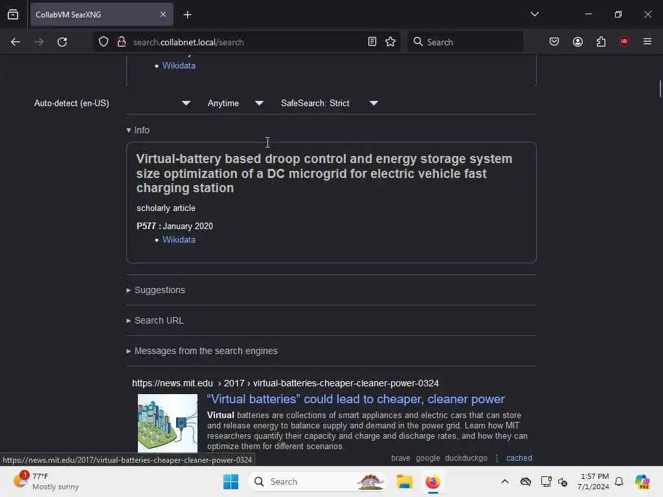Open the Firefox hamburger menu
Image resolution: width=663 pixels, height=497 pixels.
647,41
